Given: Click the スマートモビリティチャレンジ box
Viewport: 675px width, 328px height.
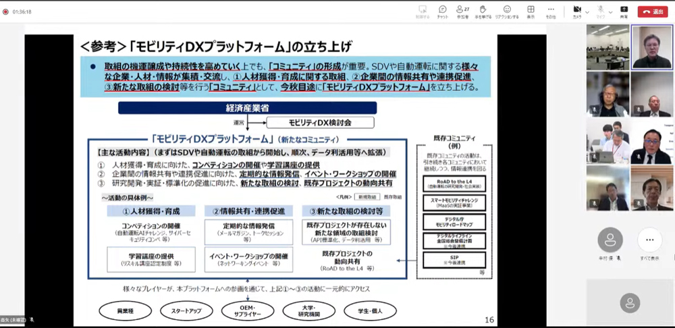Looking at the screenshot, I should click(454, 202).
